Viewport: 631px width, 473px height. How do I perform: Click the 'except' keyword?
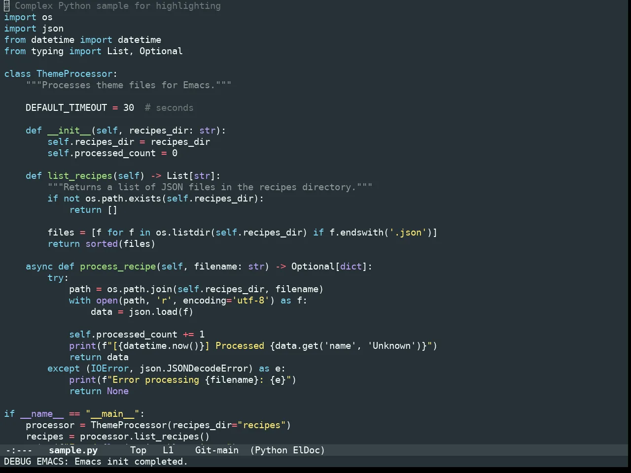point(64,369)
